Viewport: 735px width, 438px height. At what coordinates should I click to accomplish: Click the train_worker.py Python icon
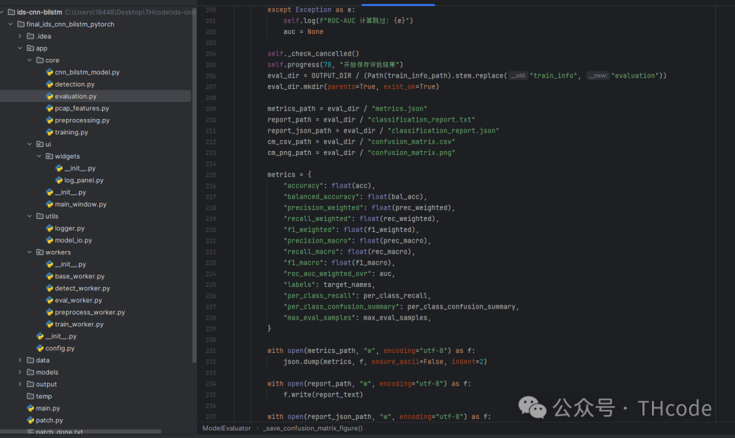(49, 324)
